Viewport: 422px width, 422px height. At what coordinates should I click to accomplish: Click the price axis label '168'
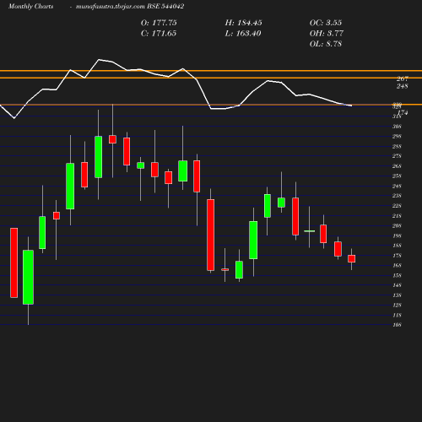397,266
